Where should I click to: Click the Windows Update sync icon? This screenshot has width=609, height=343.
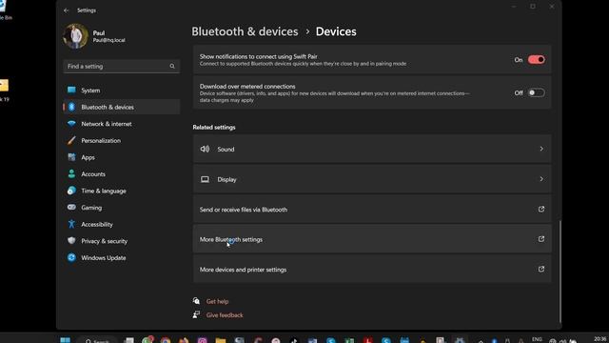pyautogui.click(x=71, y=257)
